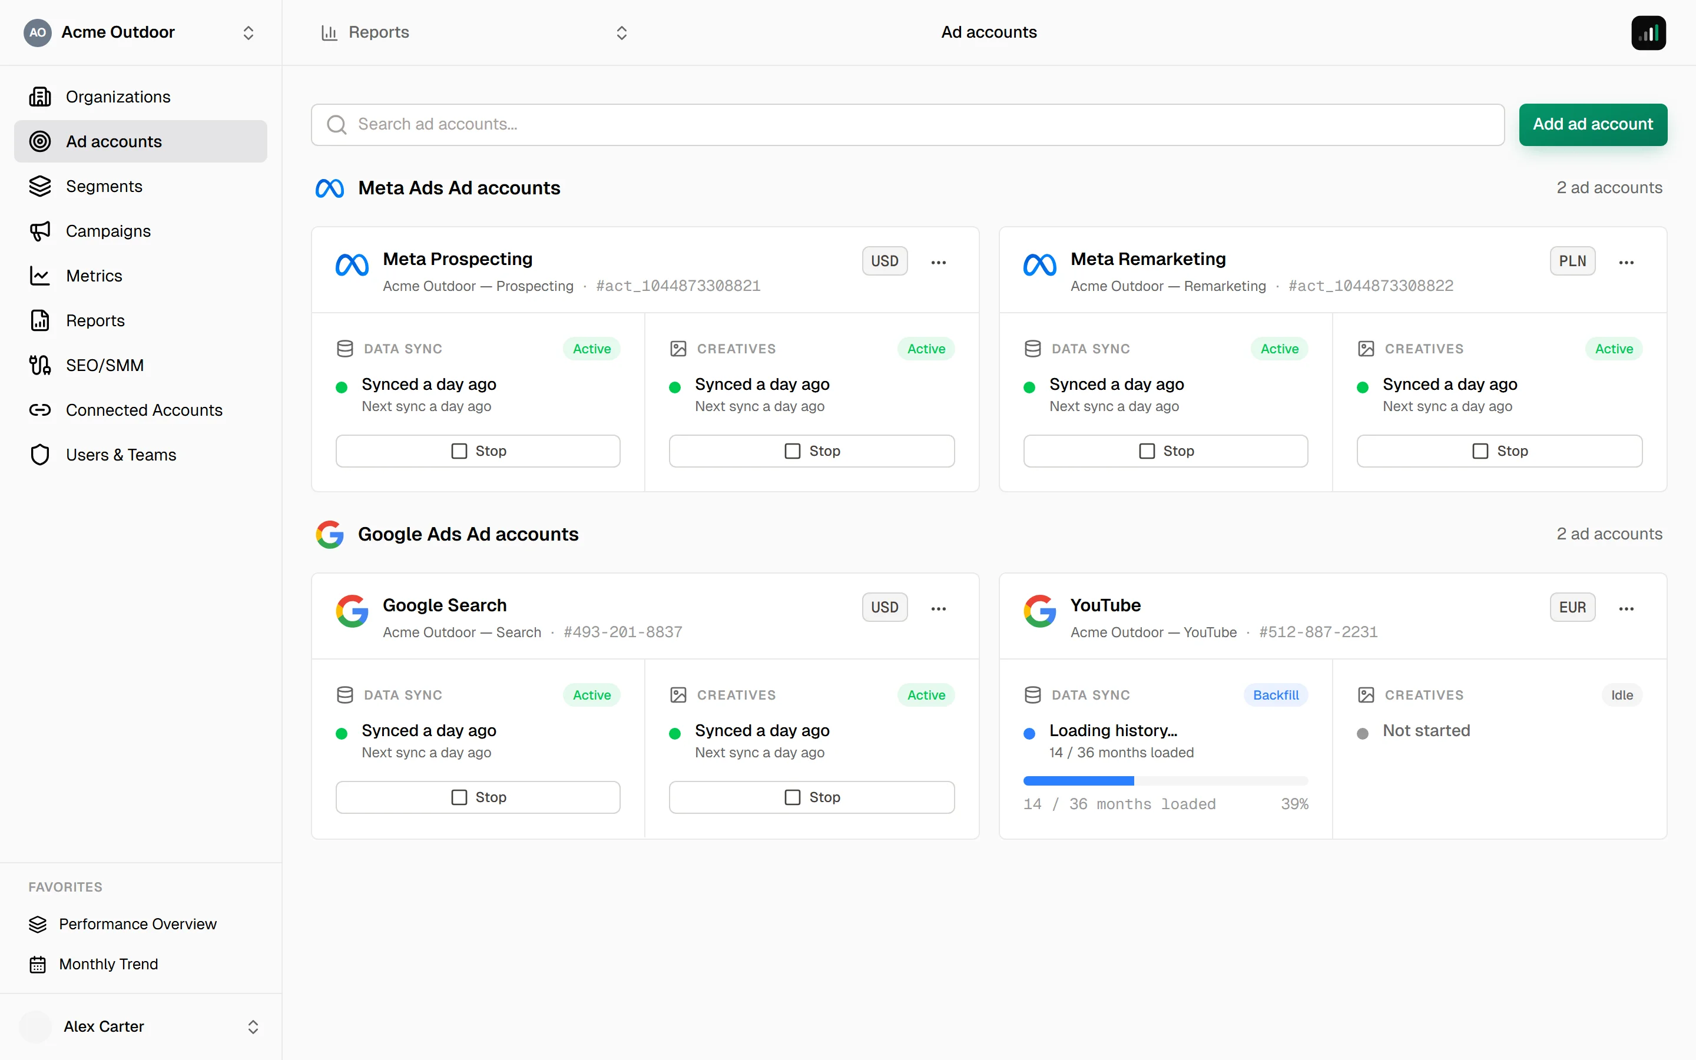Click the Meta logo in Meta Ads section header
Viewport: 1696px width, 1060px height.
pos(329,188)
